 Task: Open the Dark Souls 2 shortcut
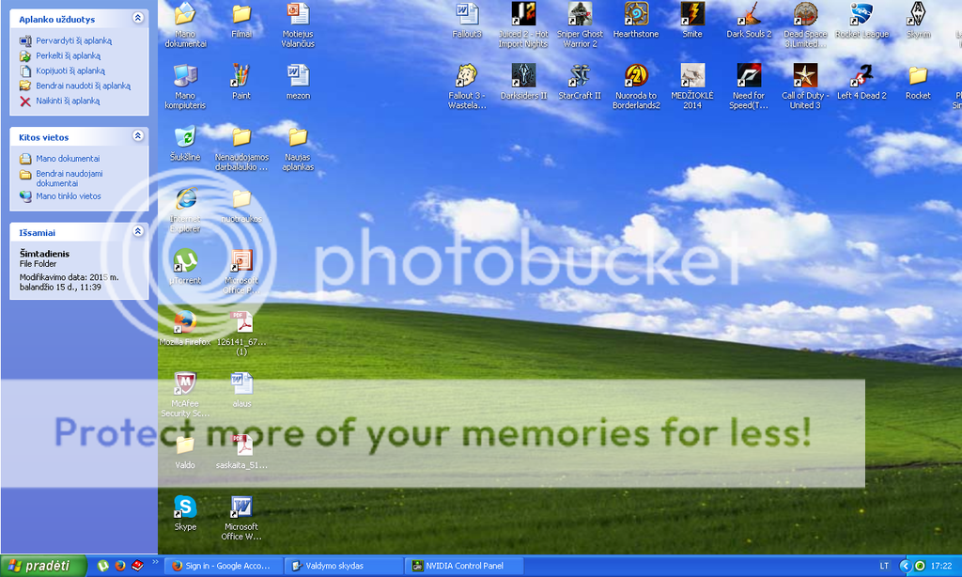click(749, 14)
